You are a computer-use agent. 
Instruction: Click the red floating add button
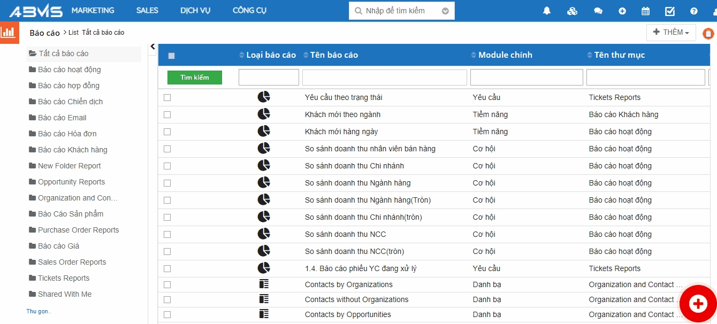(x=698, y=304)
